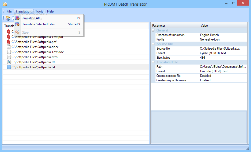Close the PROMT Batch Translator window
This screenshot has width=251, height=152.
[243, 3]
